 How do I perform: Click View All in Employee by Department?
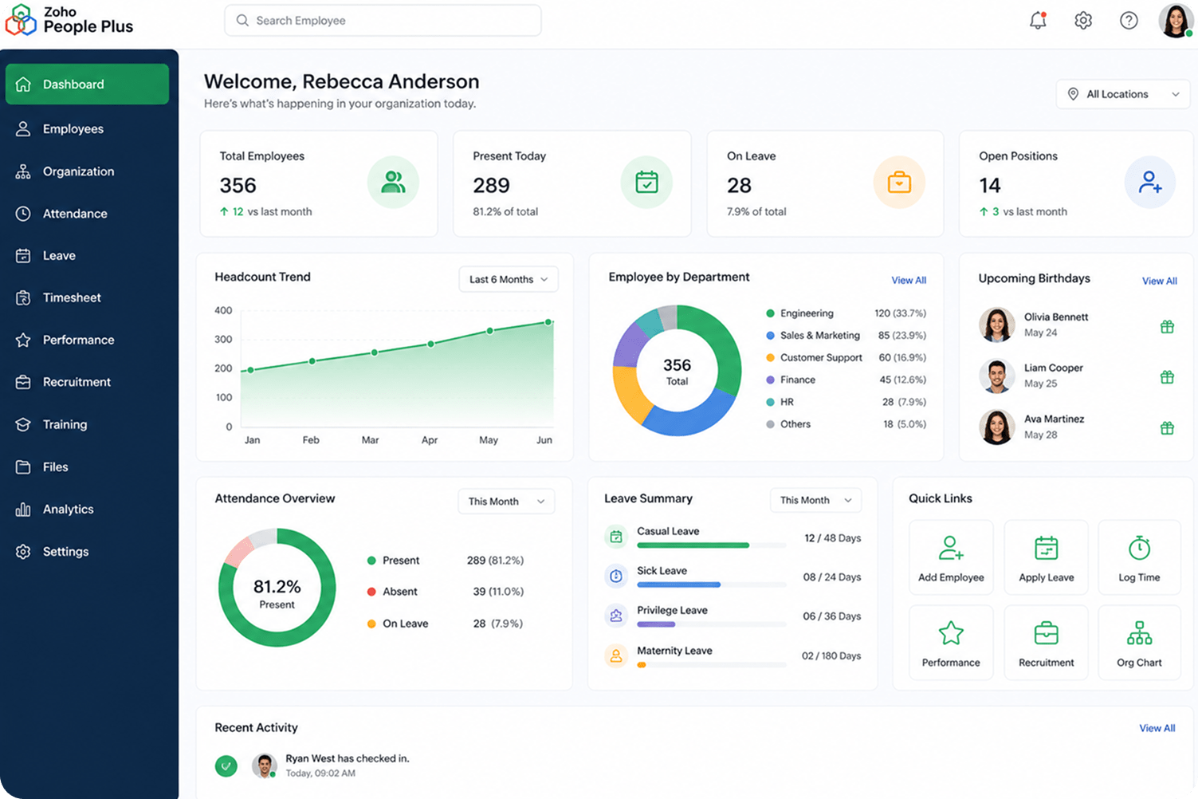[x=909, y=280]
